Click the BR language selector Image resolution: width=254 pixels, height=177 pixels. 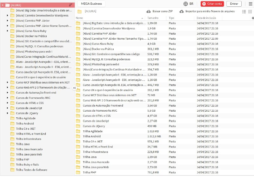coord(191,4)
